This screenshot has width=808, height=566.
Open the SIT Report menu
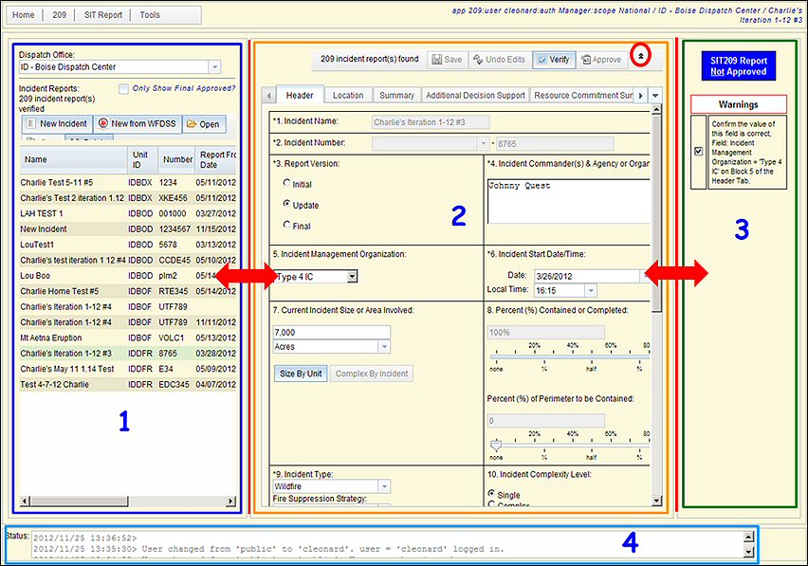(x=103, y=15)
